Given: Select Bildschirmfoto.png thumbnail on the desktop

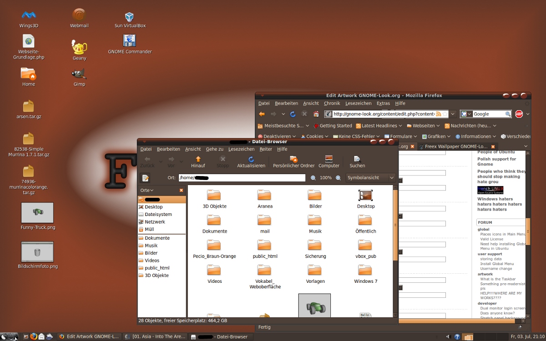Looking at the screenshot, I should point(37,252).
